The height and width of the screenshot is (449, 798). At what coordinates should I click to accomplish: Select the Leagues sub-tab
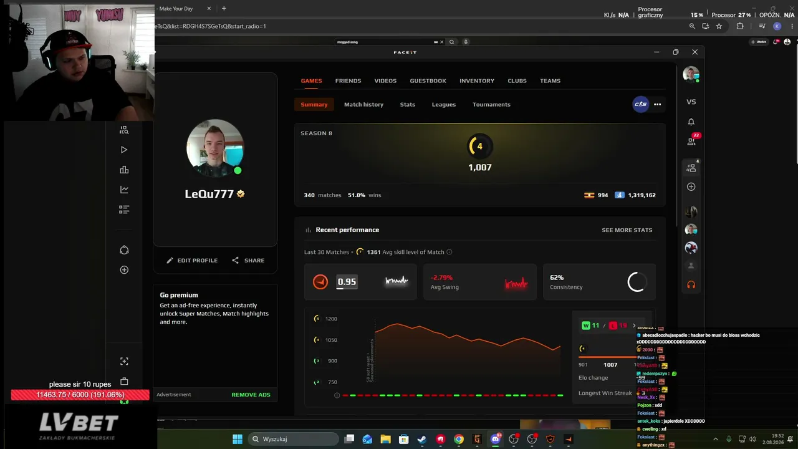pos(444,104)
